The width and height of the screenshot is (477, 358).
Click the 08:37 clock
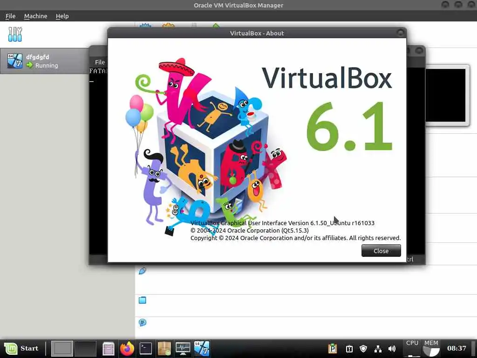(x=457, y=349)
